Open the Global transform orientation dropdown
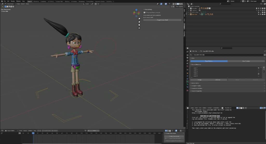The width and height of the screenshot is (266, 144). (87, 4)
